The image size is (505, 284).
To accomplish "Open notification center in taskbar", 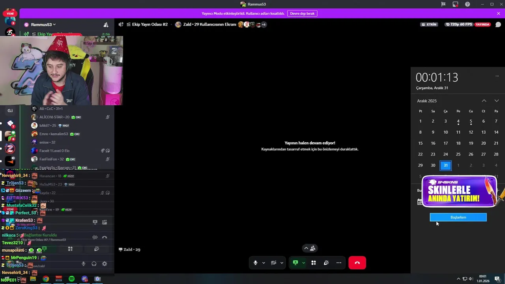I will (497, 279).
